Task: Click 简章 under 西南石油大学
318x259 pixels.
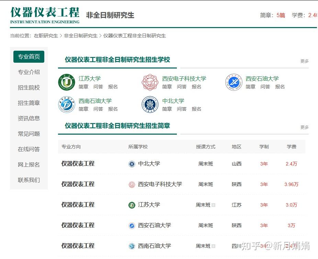Action: 83,109
